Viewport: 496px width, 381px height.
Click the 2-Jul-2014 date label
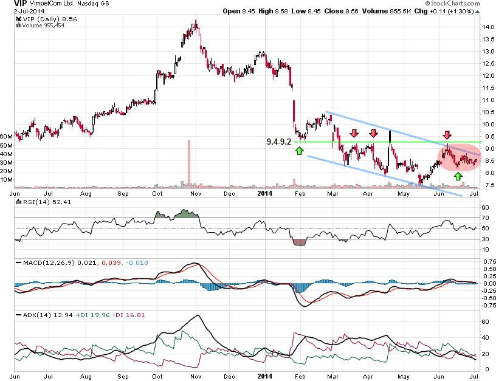pyautogui.click(x=29, y=11)
